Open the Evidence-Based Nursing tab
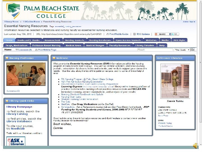Image resolution: width=202 pixels, height=152 pixels. (47, 46)
